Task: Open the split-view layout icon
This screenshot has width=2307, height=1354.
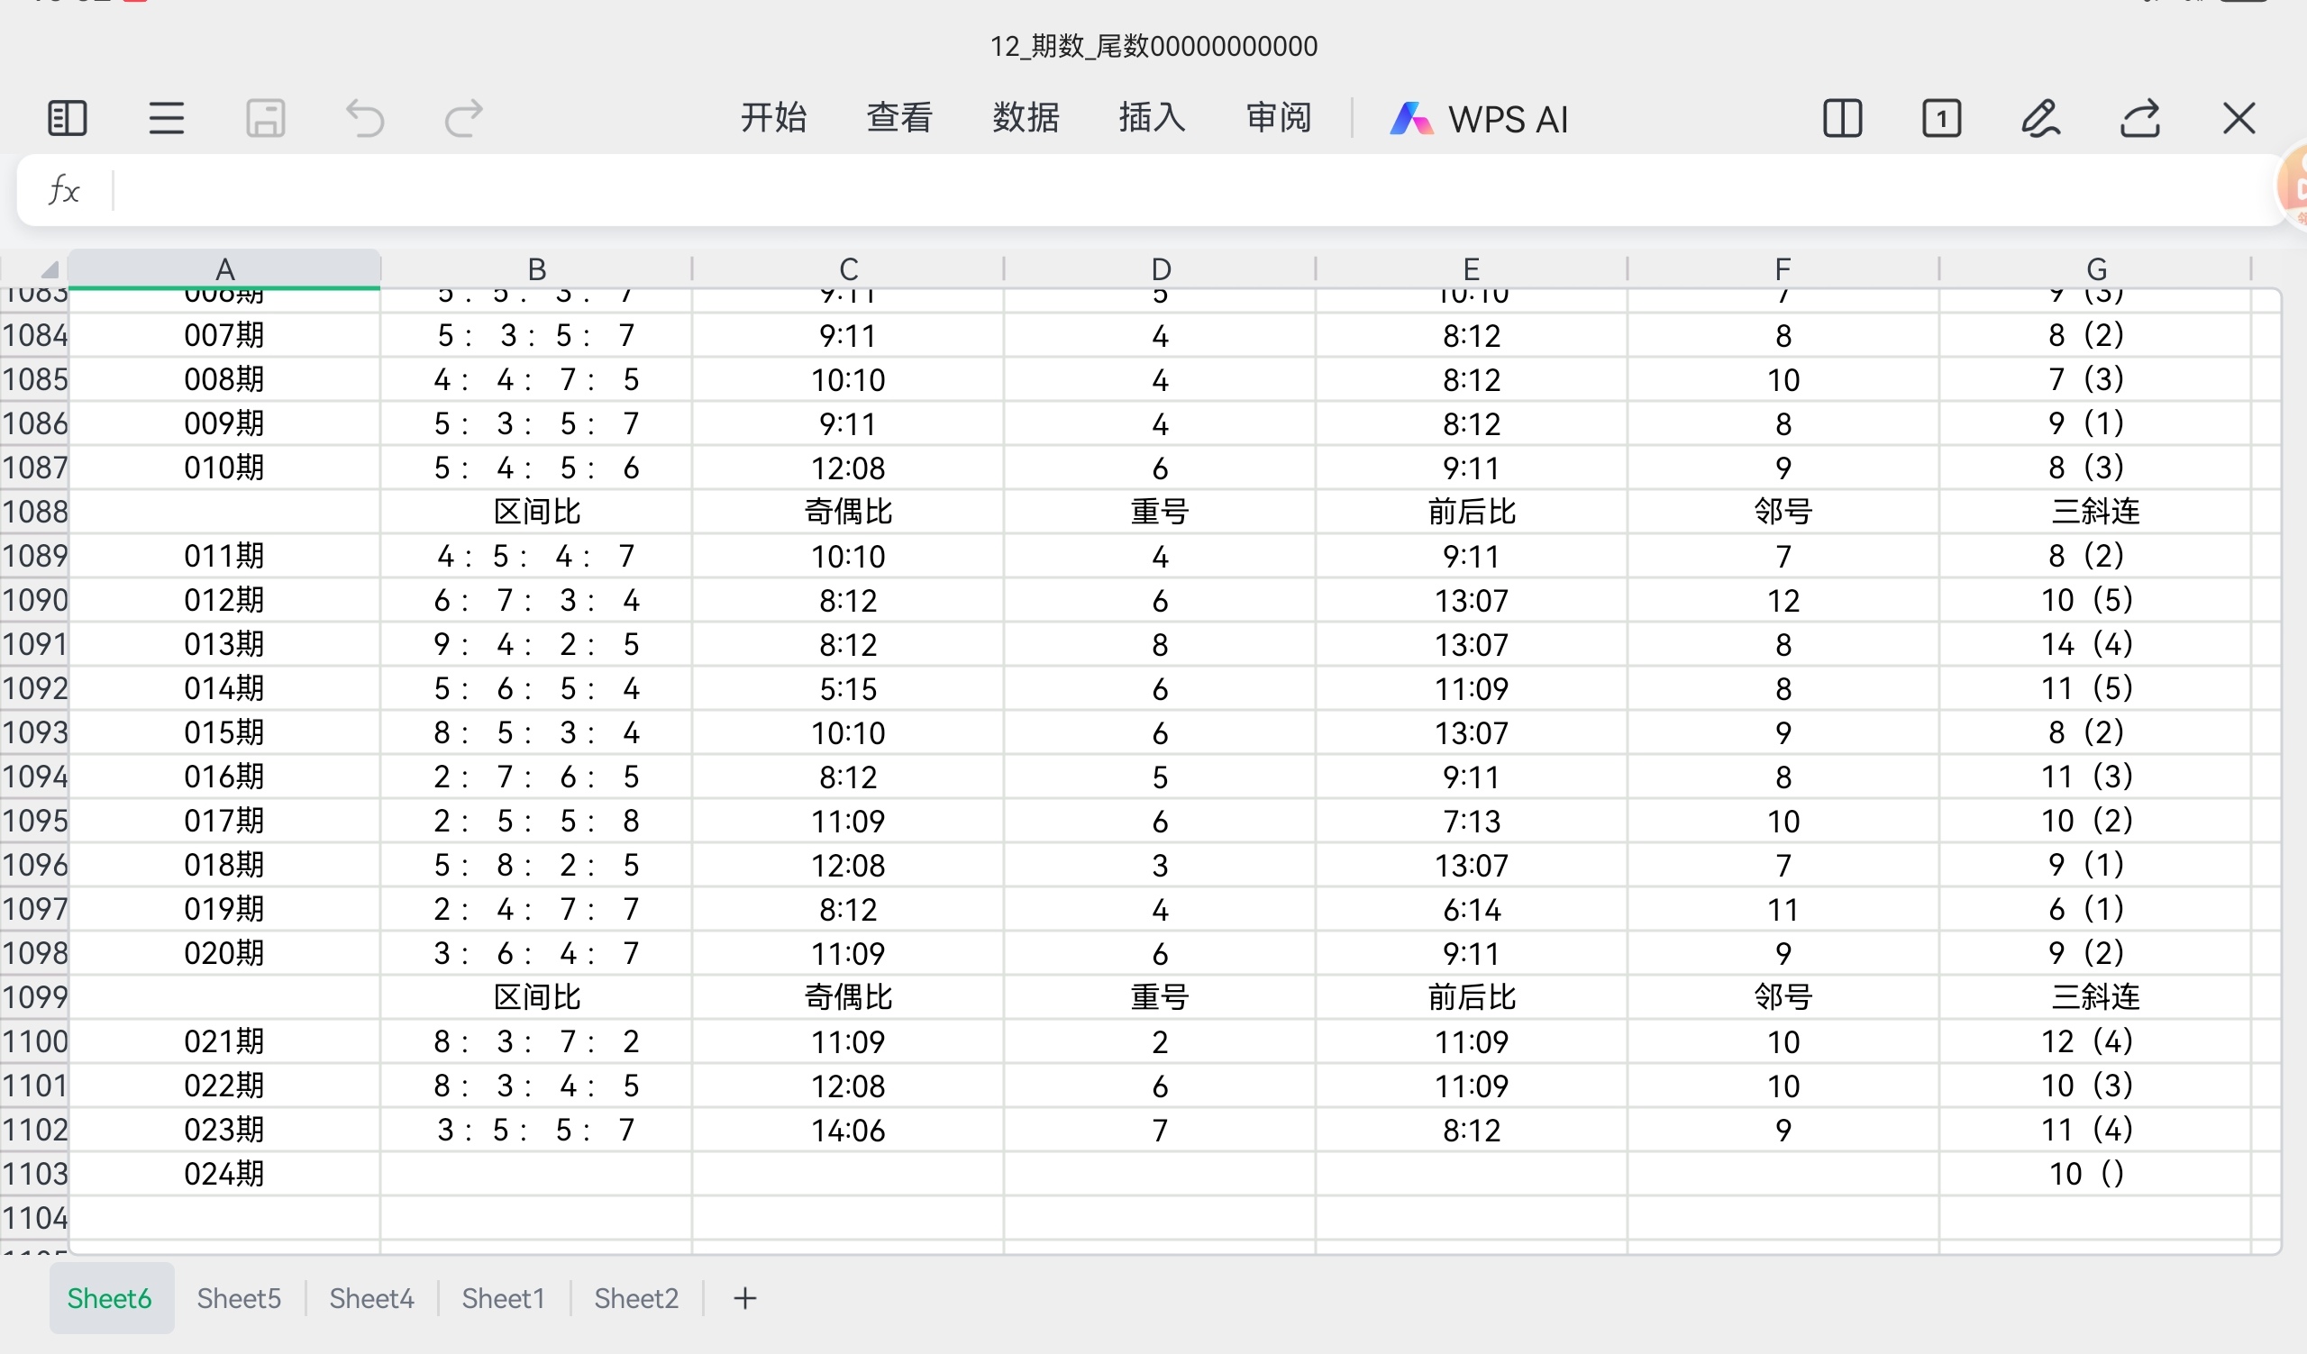Action: point(1842,119)
